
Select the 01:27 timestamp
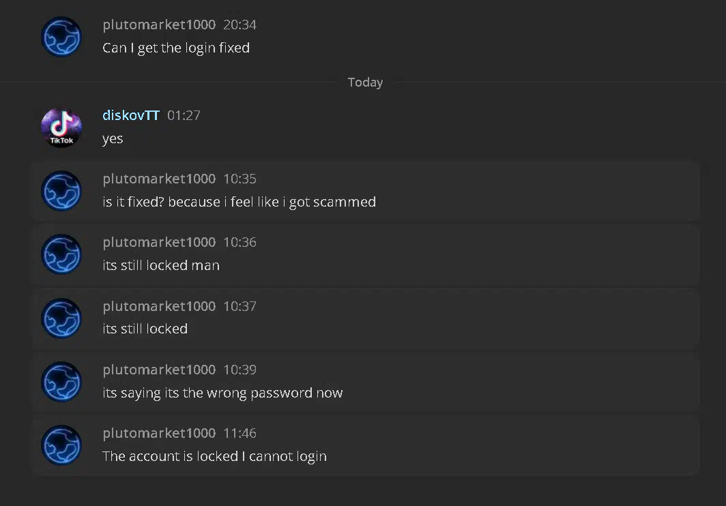click(x=184, y=115)
